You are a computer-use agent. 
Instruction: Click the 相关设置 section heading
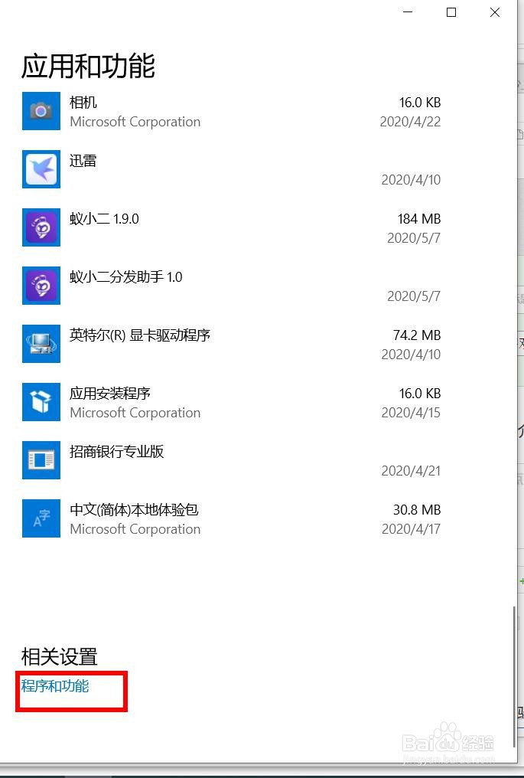60,656
